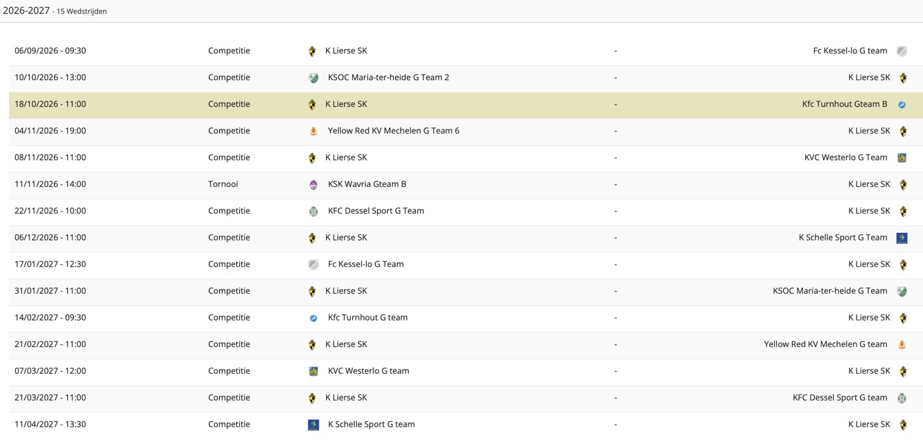Click KFC Dessel Sport logo in 21/03/2027 row
The height and width of the screenshot is (443, 923).
point(902,398)
